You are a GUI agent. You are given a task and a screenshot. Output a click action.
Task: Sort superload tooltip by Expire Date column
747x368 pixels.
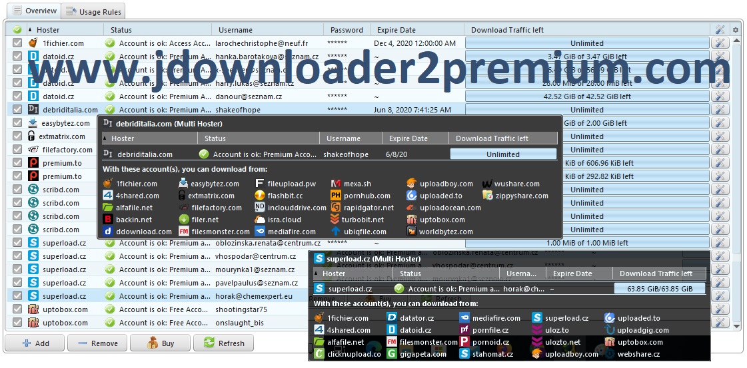[x=579, y=274]
